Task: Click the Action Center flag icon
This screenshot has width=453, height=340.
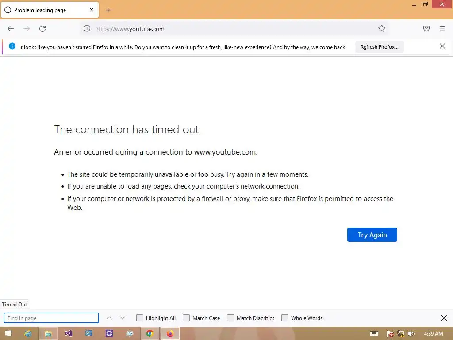Action: point(390,334)
